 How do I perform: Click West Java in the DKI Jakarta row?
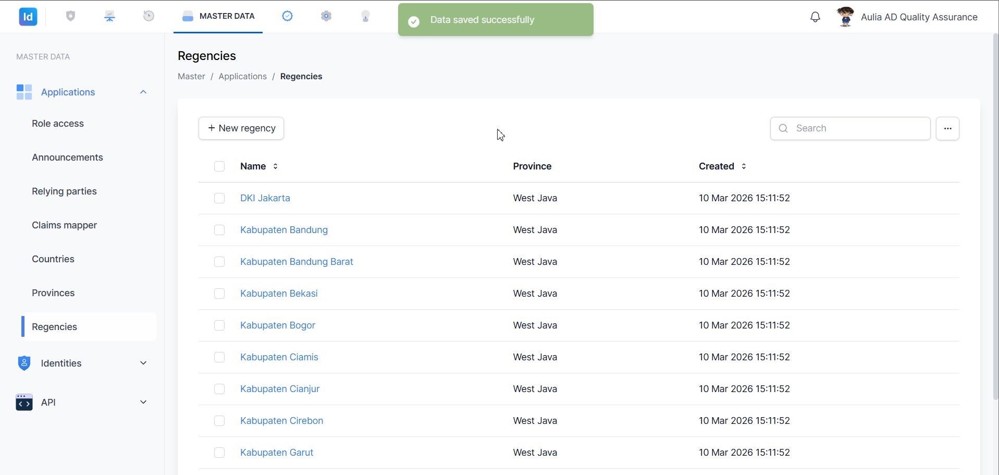click(x=535, y=198)
